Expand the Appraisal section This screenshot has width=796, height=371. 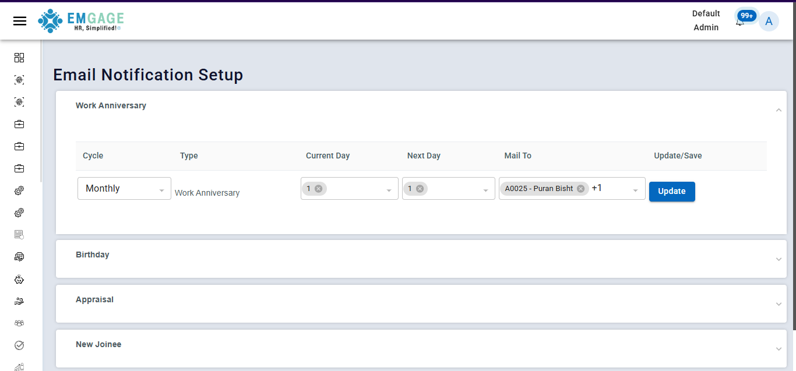[779, 304]
